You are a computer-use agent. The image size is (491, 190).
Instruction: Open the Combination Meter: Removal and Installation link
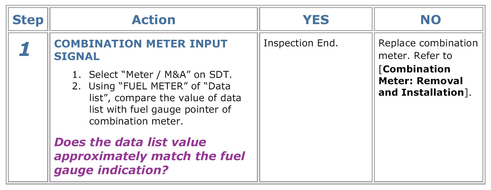[x=421, y=81]
